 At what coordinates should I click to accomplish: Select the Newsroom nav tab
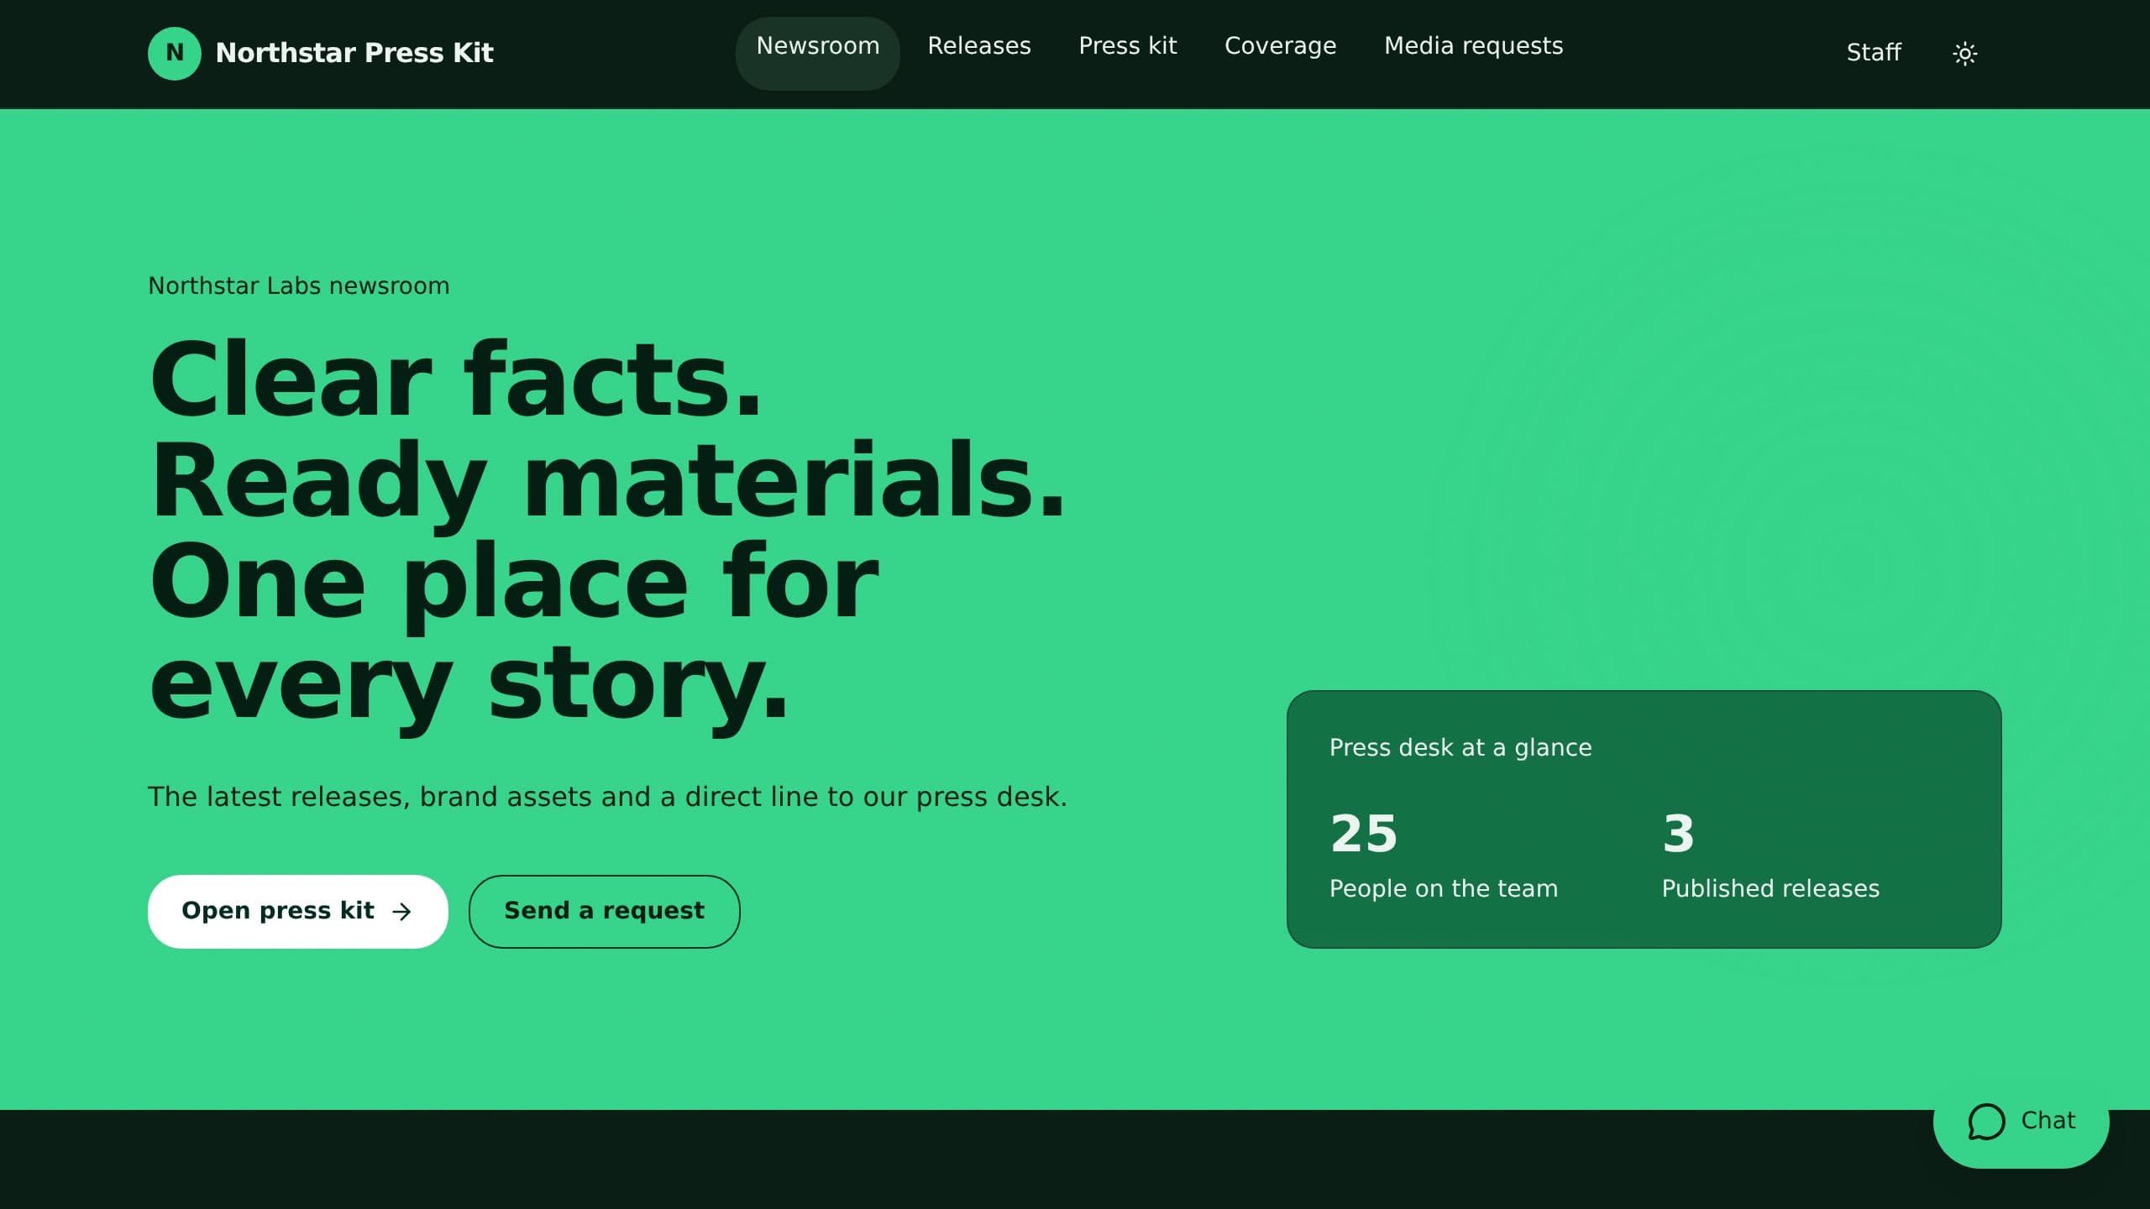point(817,53)
